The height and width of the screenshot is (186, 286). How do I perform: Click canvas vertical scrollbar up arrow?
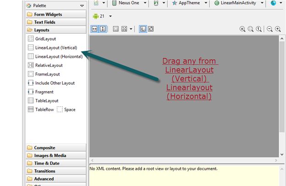pos(282,38)
